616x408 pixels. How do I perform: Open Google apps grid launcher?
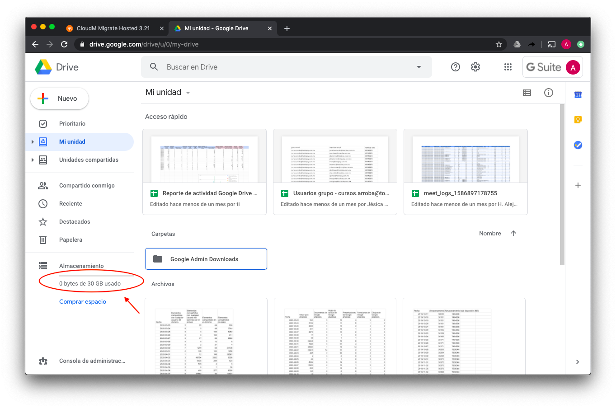508,67
